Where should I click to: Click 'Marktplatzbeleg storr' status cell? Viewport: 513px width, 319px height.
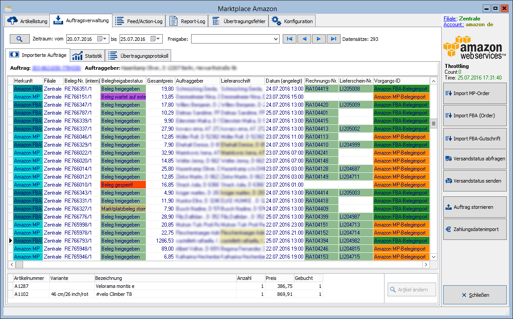click(x=123, y=209)
